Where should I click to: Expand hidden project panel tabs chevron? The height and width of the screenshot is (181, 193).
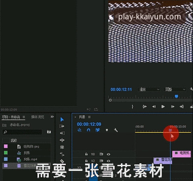pyautogui.click(x=52, y=117)
